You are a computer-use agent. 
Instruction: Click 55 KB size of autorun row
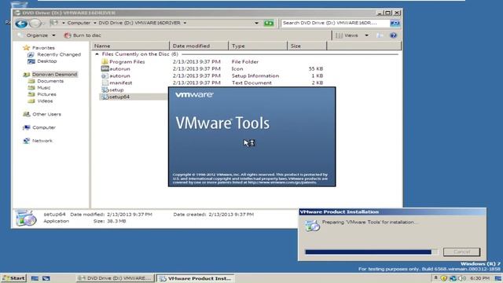pos(316,68)
